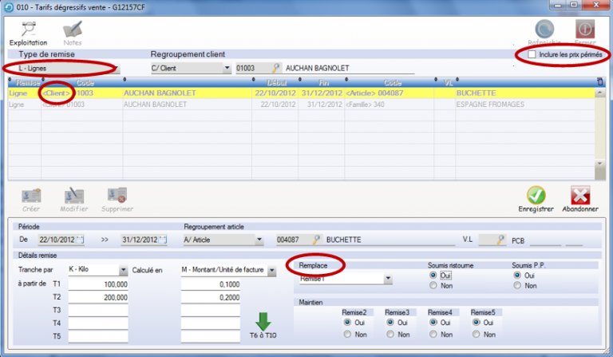Open the A/ Article regroupement dropdown
The height and width of the screenshot is (357, 613).
click(259, 240)
